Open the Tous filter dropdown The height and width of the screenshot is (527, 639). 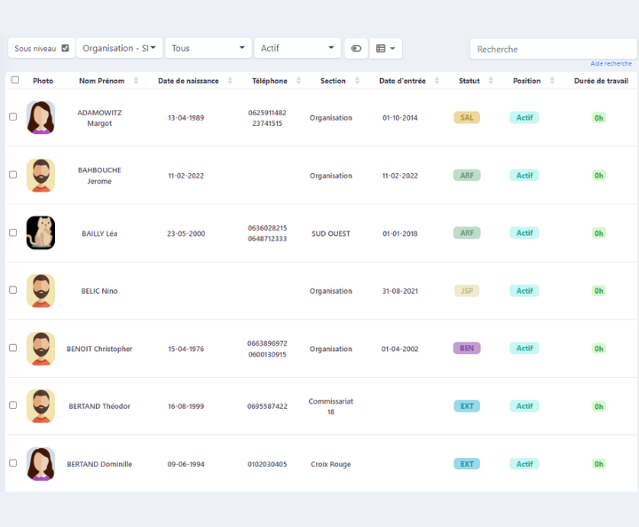click(209, 48)
